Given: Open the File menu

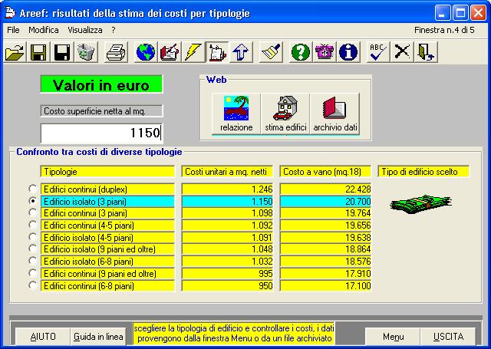Looking at the screenshot, I should (x=13, y=29).
